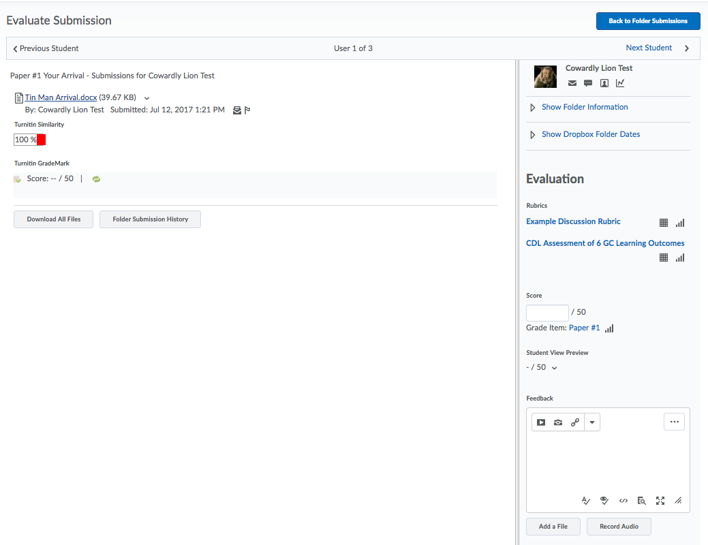Navigate to the Next Student
The width and height of the screenshot is (708, 545).
tap(649, 48)
